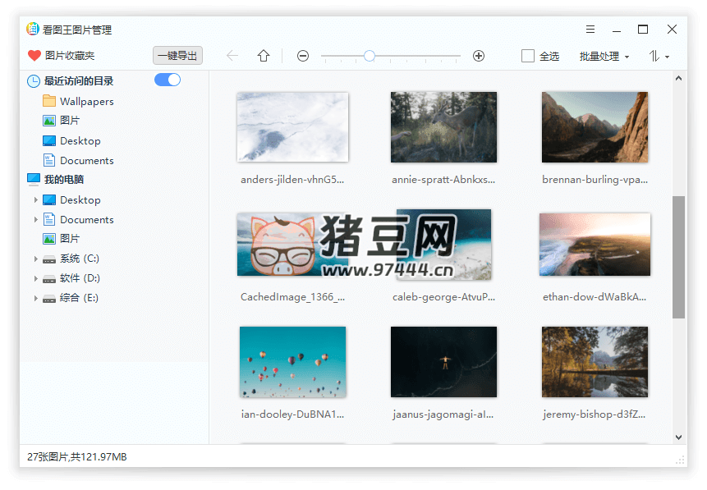The width and height of the screenshot is (707, 490).
Task: Click file name anders-jilden-vhnG5...
Action: [x=292, y=180]
